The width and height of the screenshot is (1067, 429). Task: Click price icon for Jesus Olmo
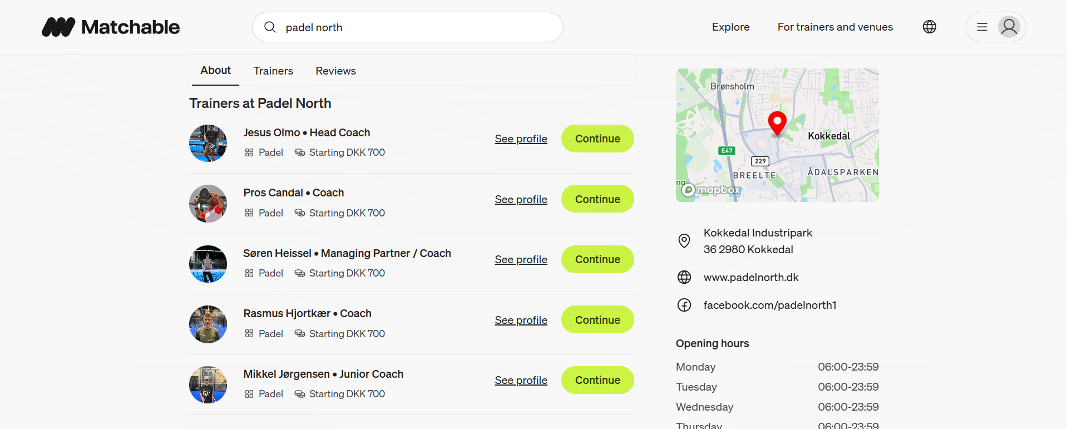tap(300, 152)
